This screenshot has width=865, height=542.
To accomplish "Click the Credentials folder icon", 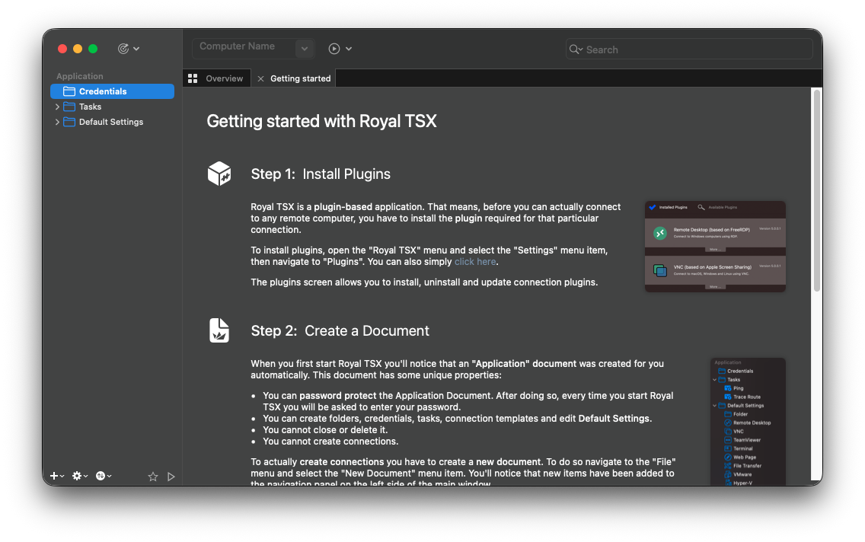I will pos(69,91).
